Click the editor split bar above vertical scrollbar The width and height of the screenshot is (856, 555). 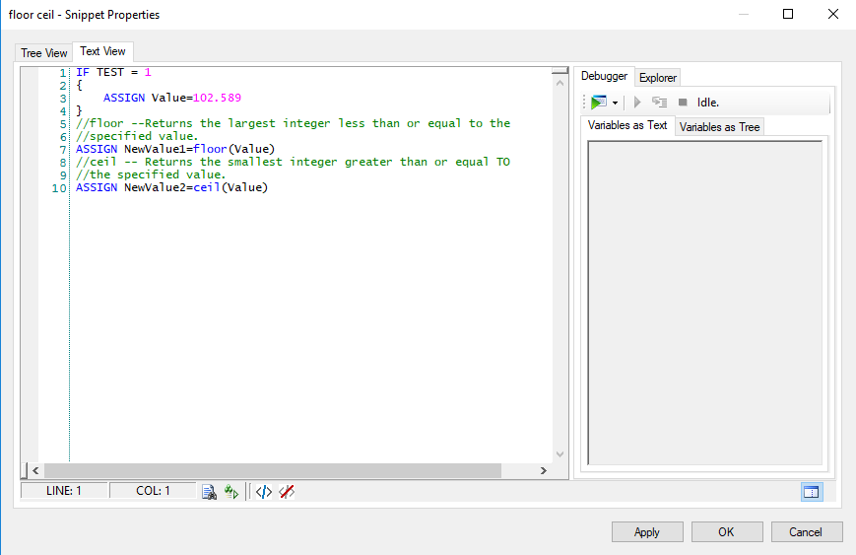tap(560, 70)
